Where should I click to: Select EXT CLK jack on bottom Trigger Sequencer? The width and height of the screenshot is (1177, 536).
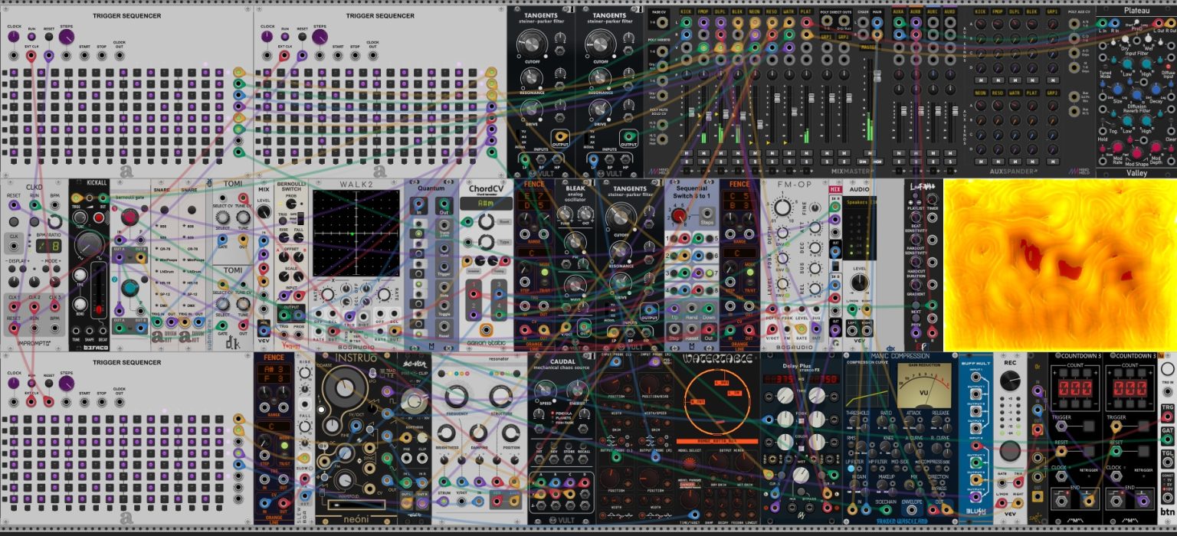pyautogui.click(x=31, y=400)
